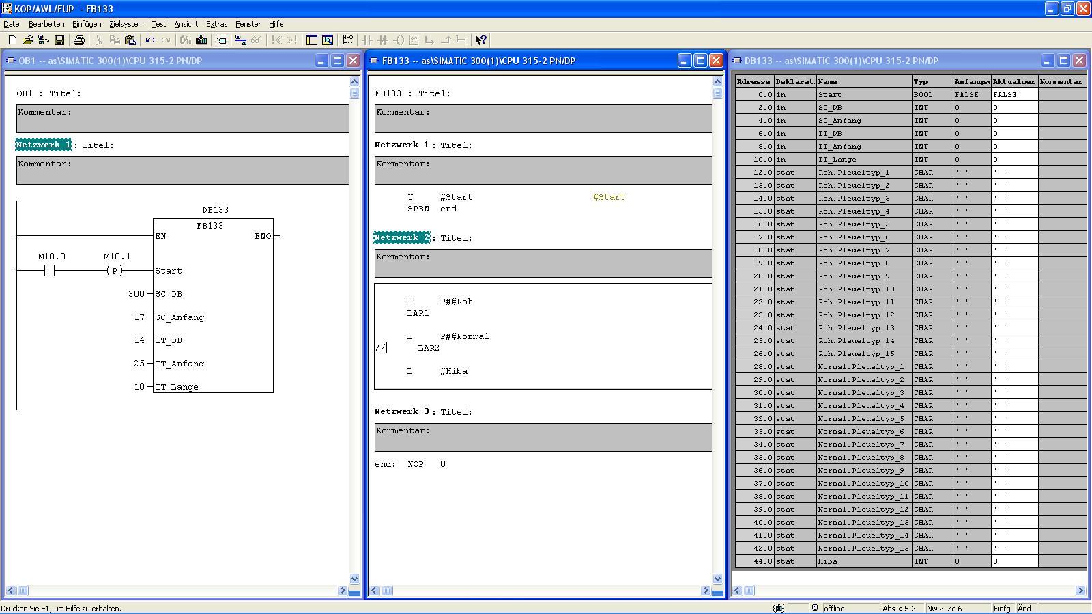Open the Zielsystem menu
This screenshot has width=1092, height=614.
pos(126,24)
